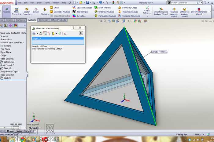The image size is (214, 142).
Task: Click the Rebuild traffic light icon
Action: [x=113, y=2]
